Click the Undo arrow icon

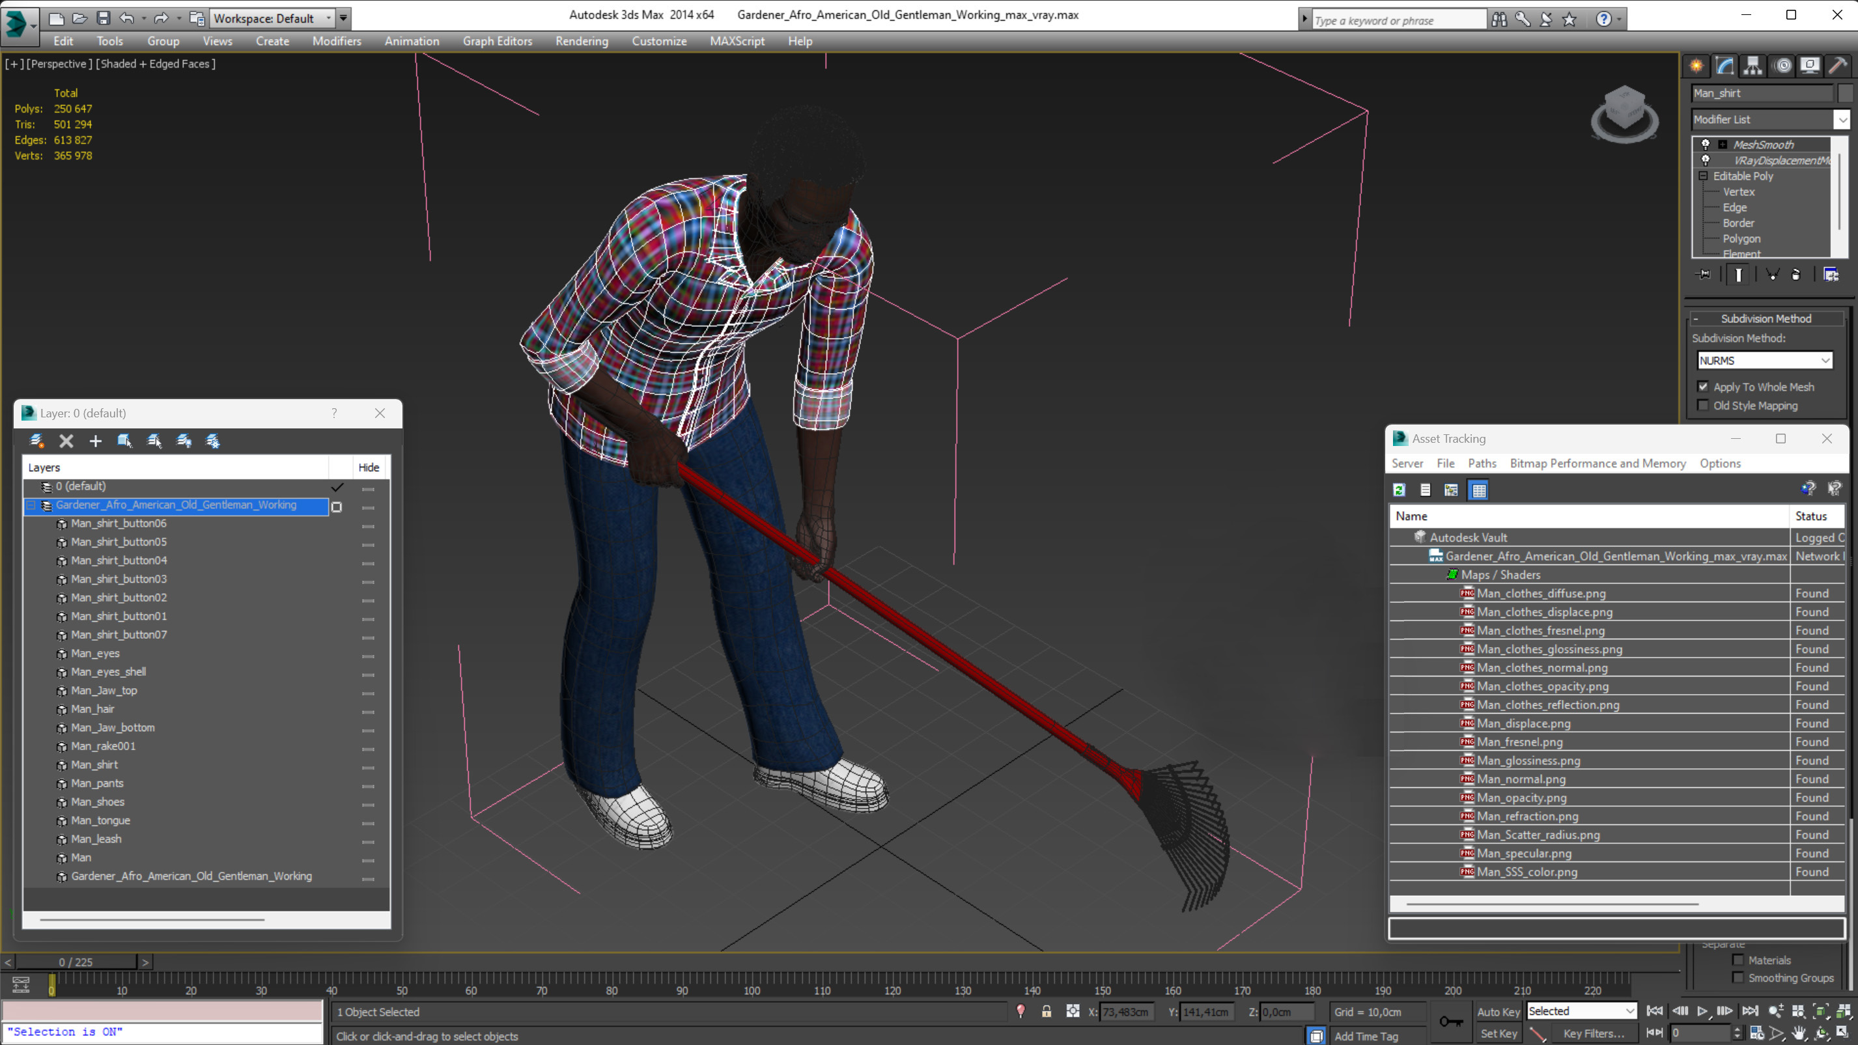pyautogui.click(x=126, y=18)
